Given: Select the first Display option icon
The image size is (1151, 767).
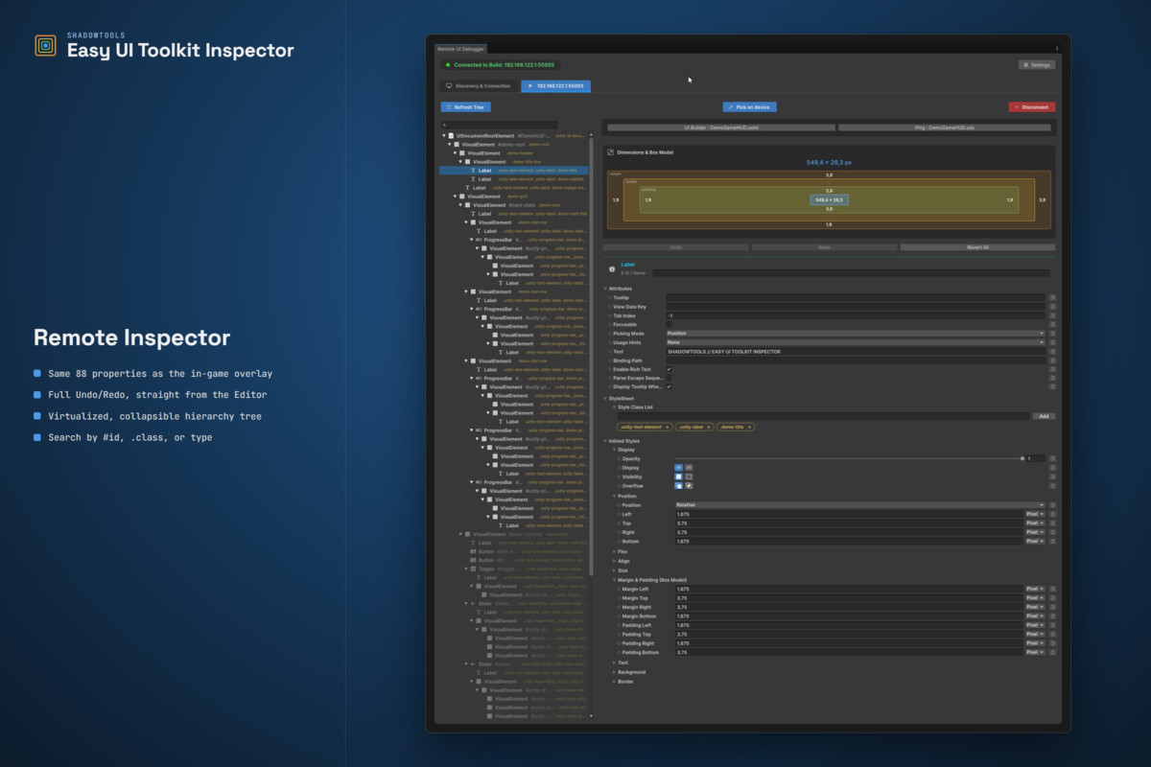Looking at the screenshot, I should click(x=679, y=467).
